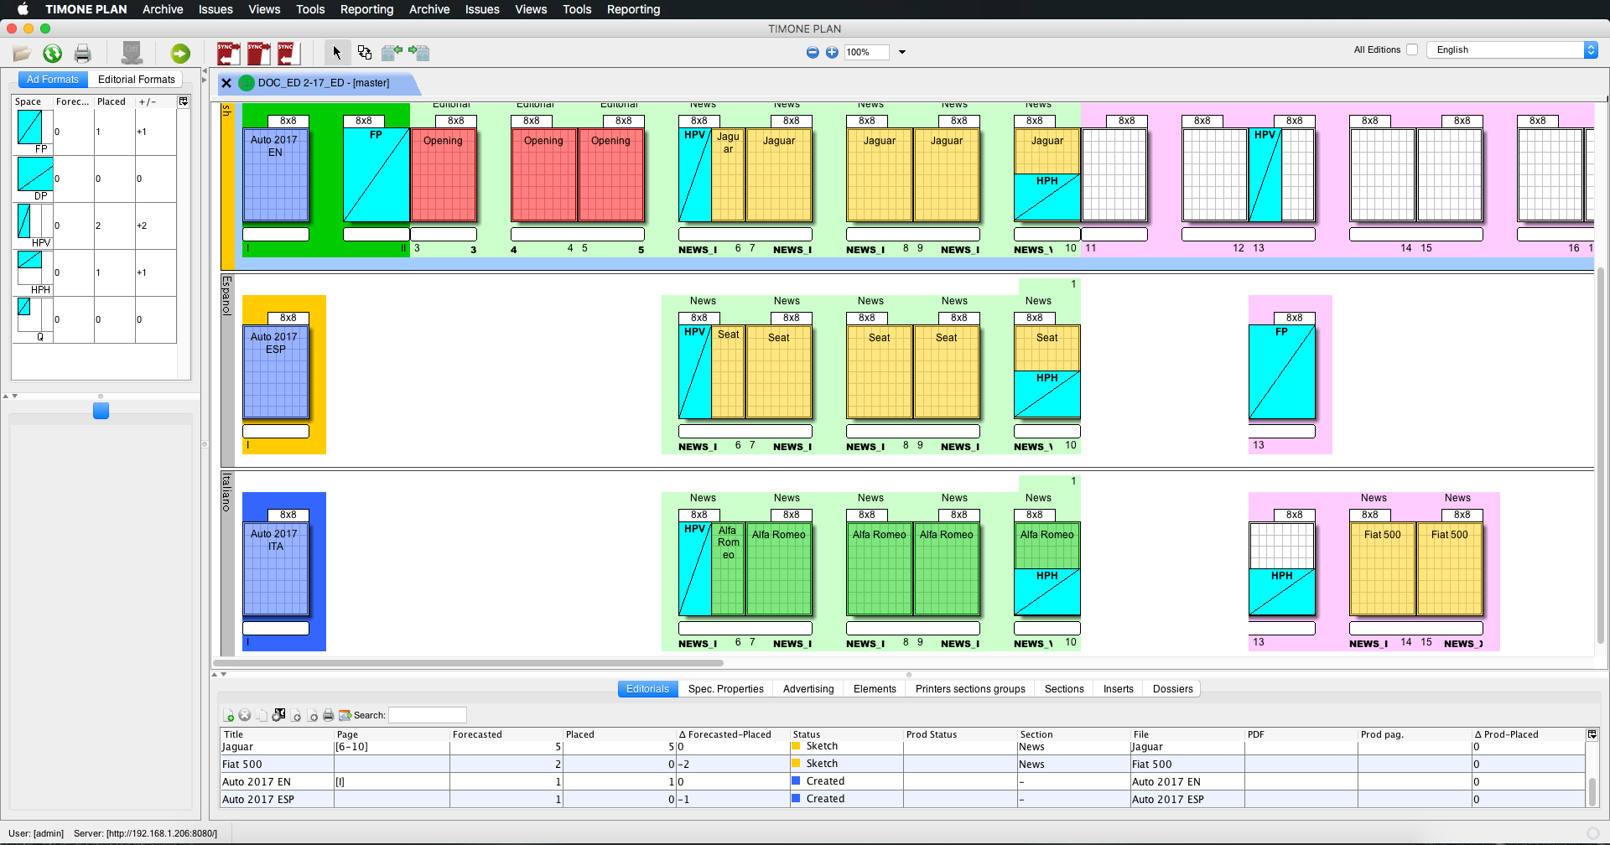Image resolution: width=1610 pixels, height=845 pixels.
Task: Switch to the Editorial Formats tab
Action: (136, 80)
